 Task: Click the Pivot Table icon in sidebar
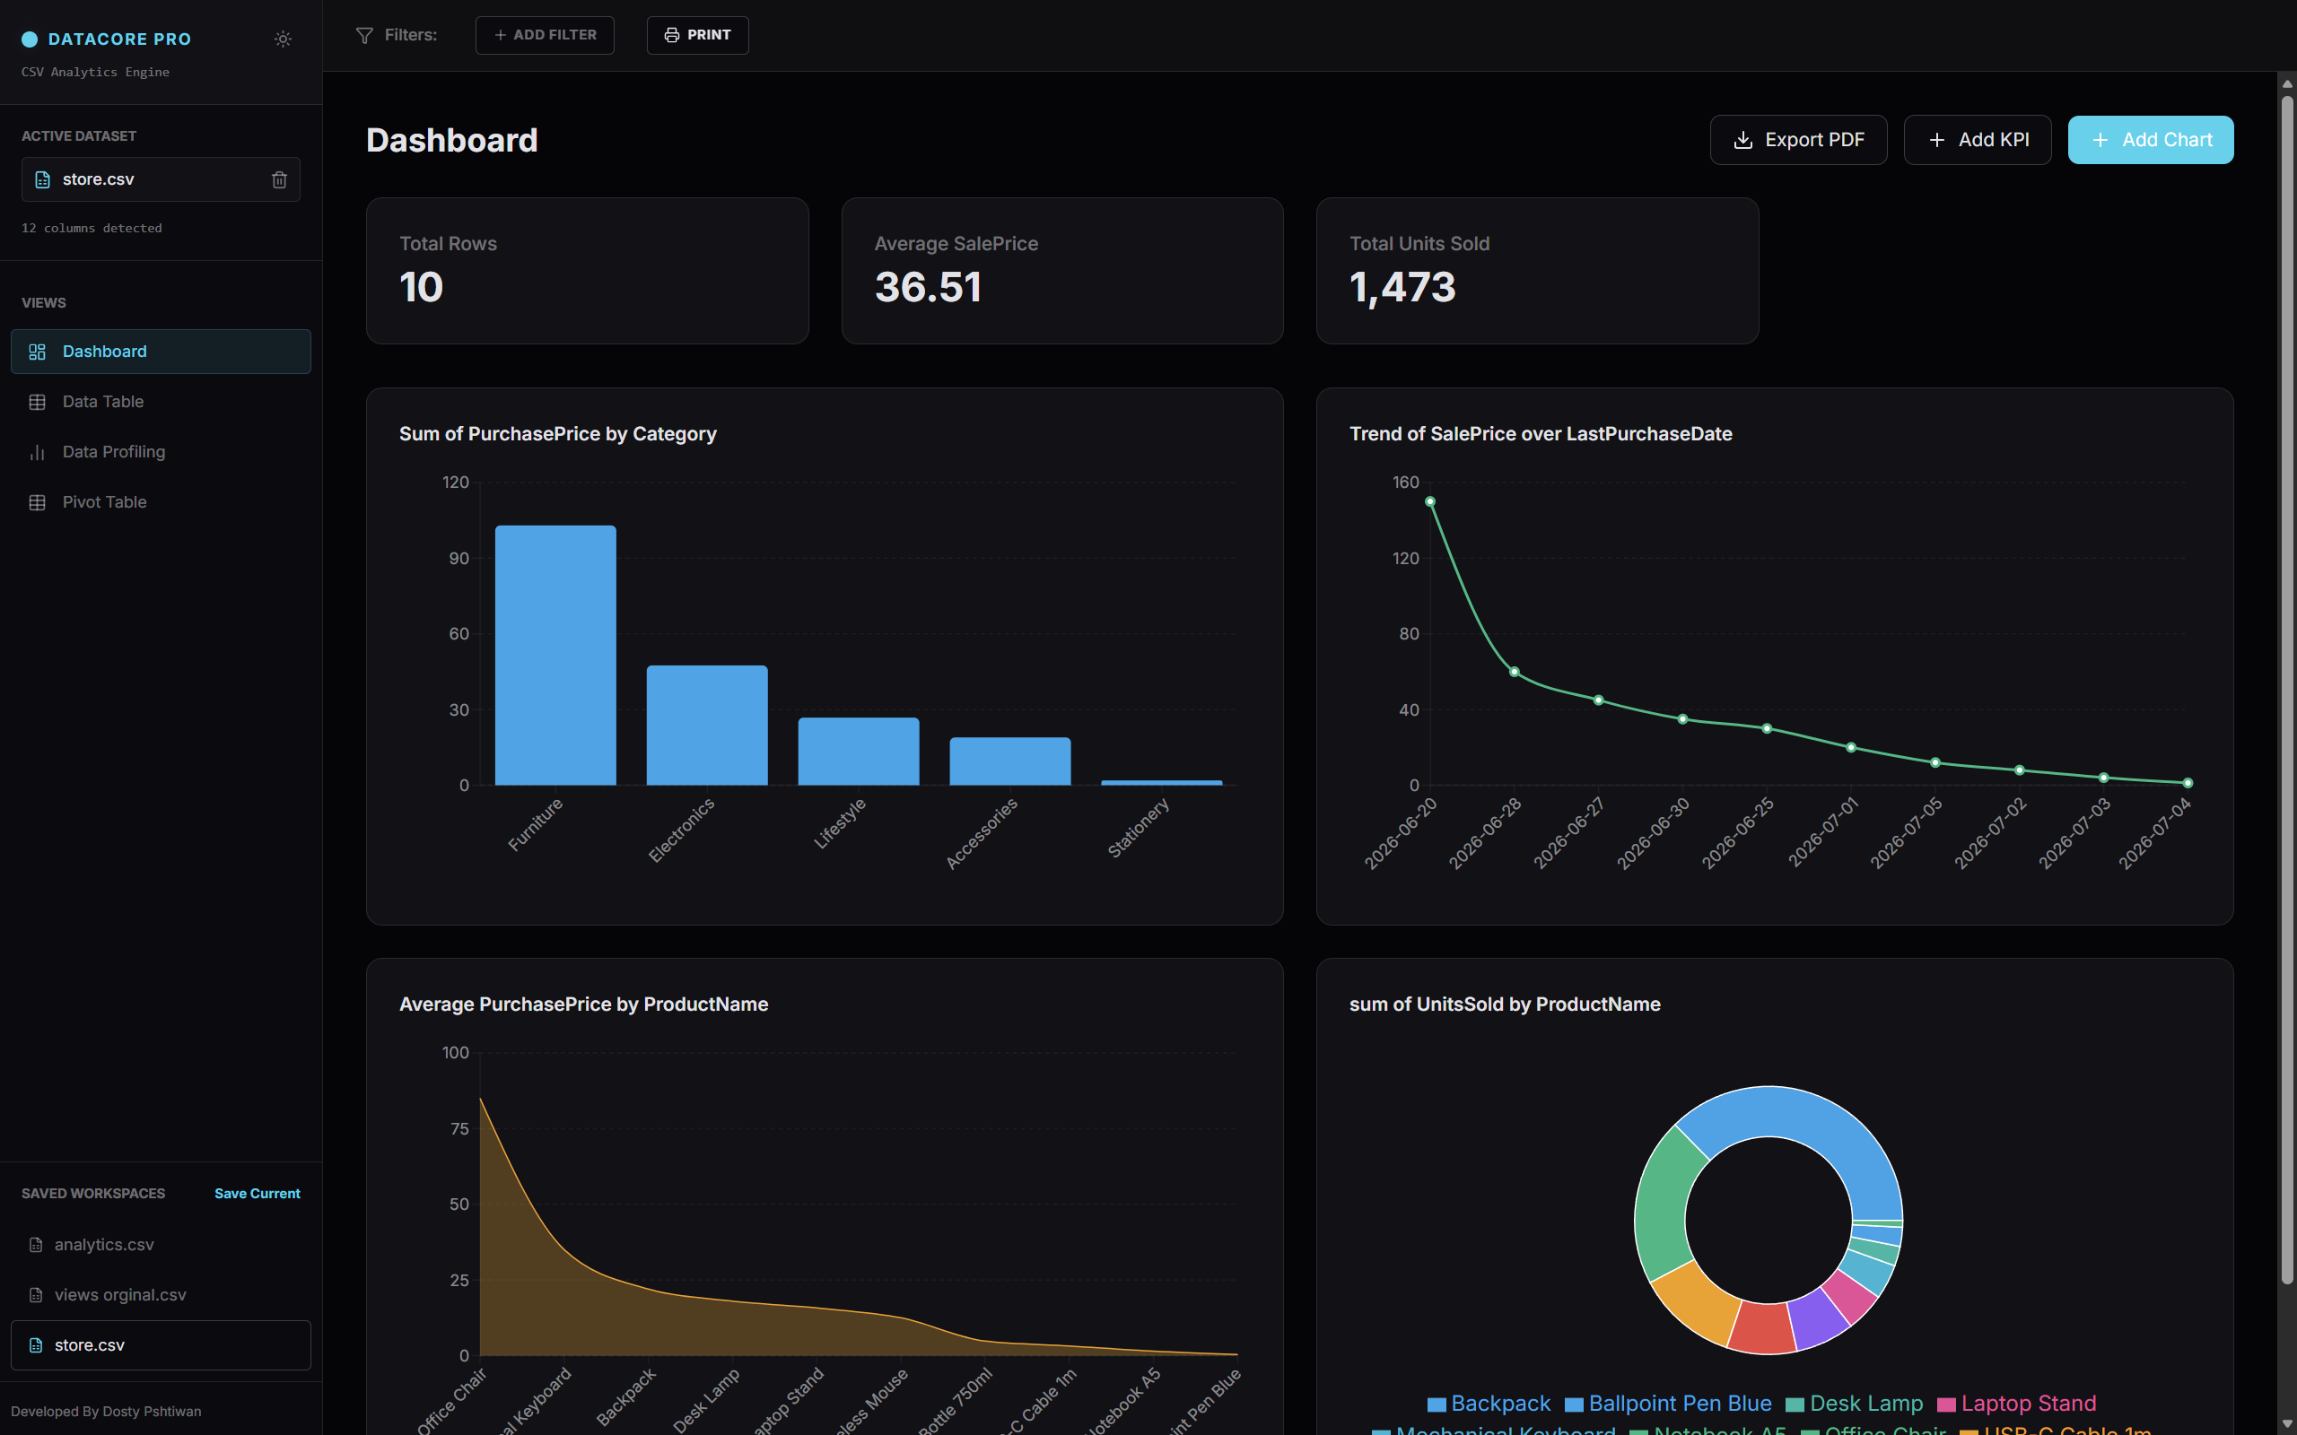(37, 502)
